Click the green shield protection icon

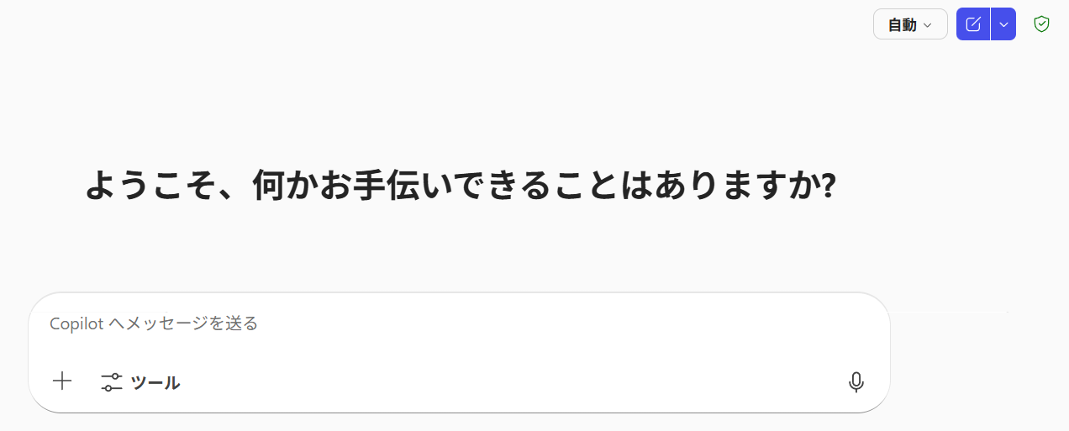tap(1041, 24)
